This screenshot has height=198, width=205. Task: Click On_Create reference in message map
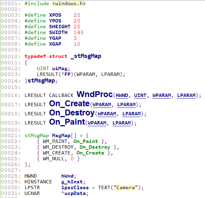[90, 153]
